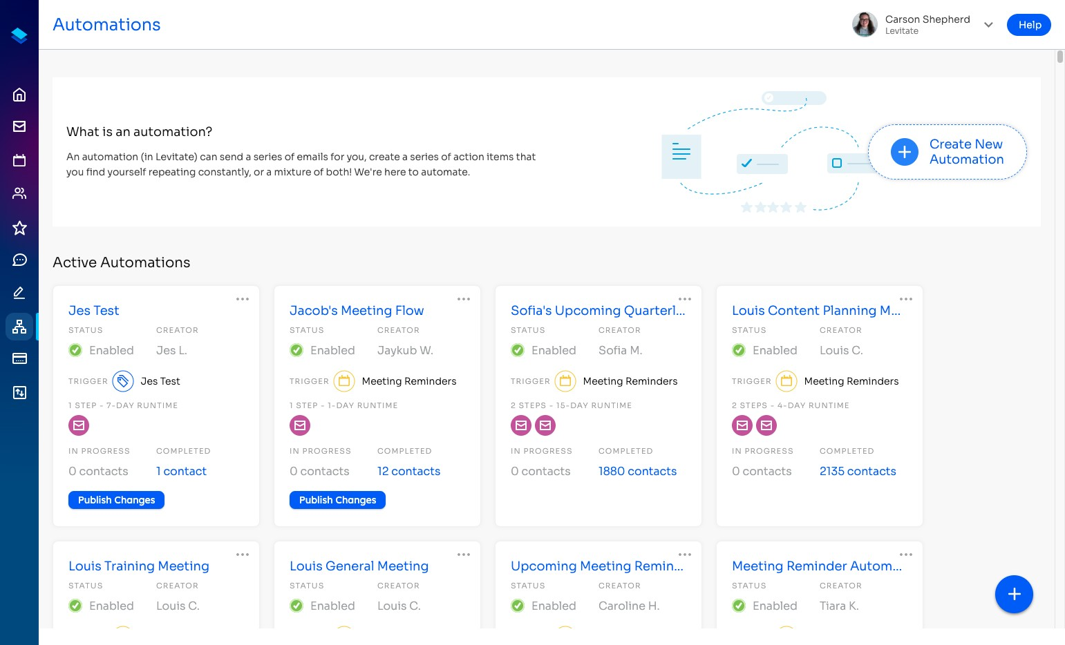Expand Carson Shepherd account dropdown
Viewport: 1065px width, 645px height.
[x=988, y=25]
